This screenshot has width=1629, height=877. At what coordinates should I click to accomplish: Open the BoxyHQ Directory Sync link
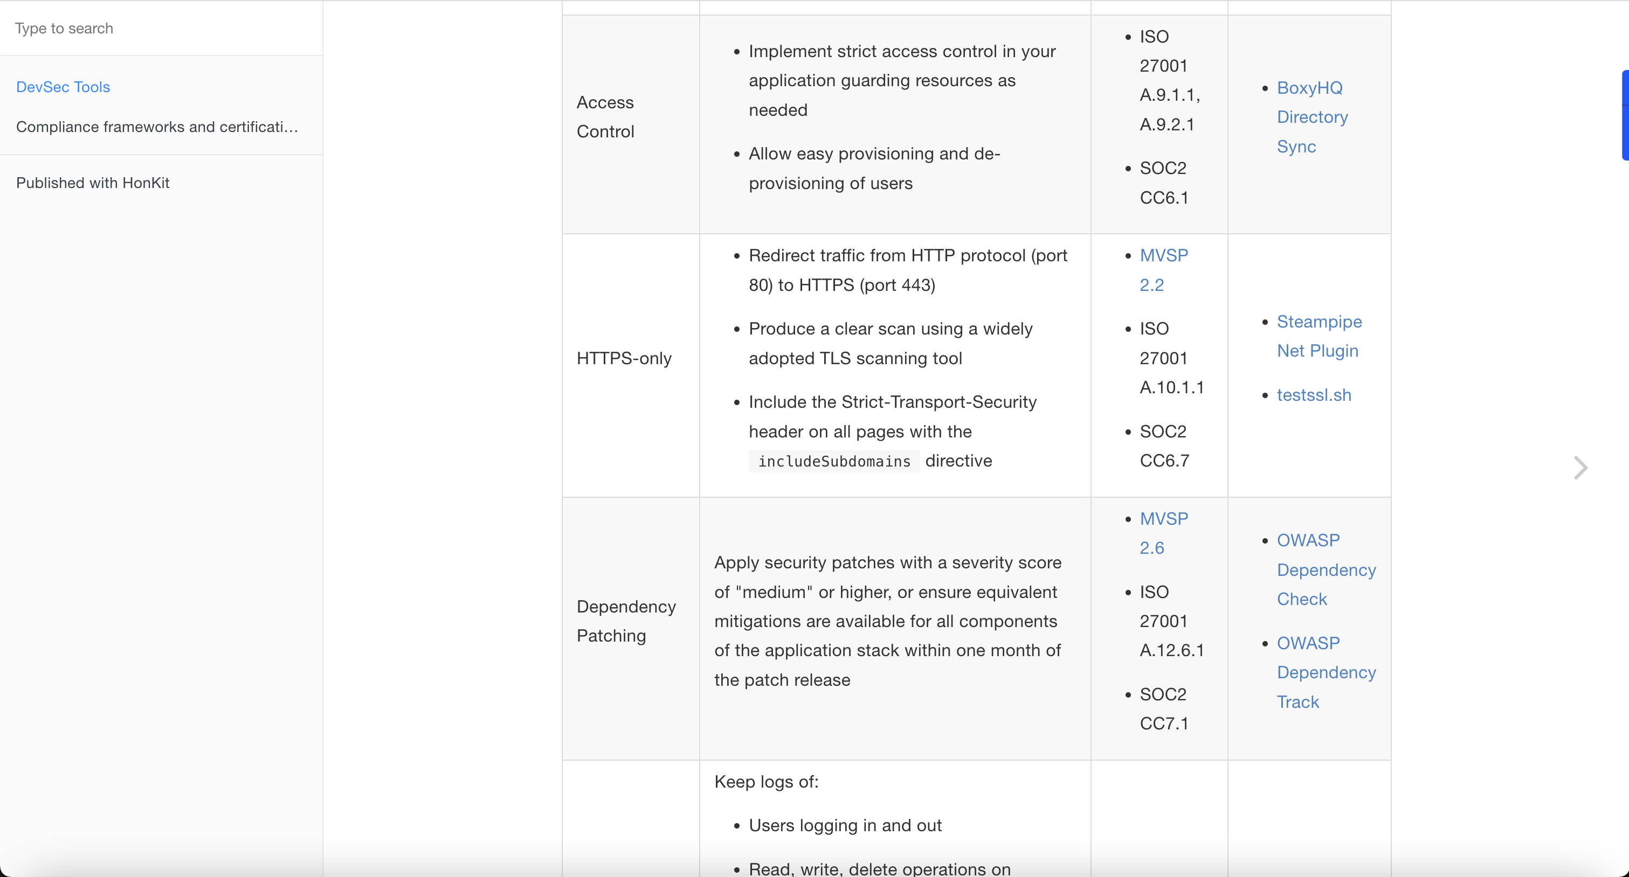point(1312,117)
